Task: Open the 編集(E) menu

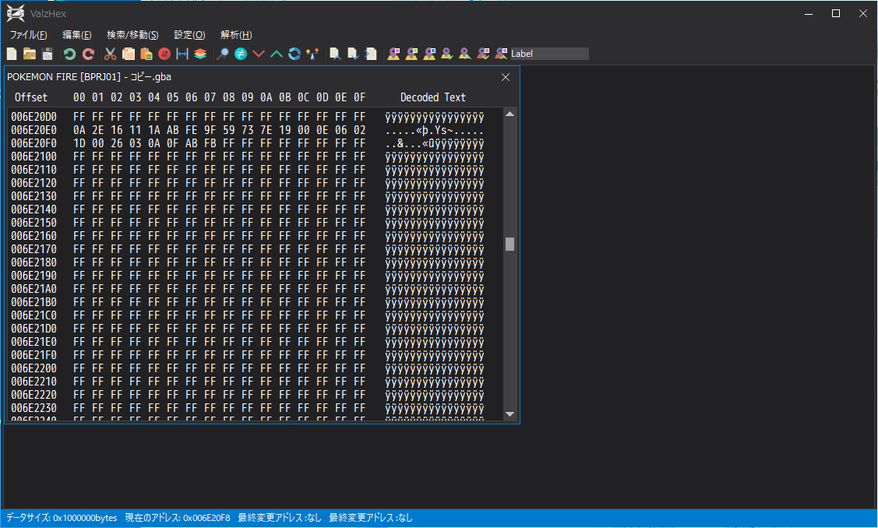Action: [76, 35]
